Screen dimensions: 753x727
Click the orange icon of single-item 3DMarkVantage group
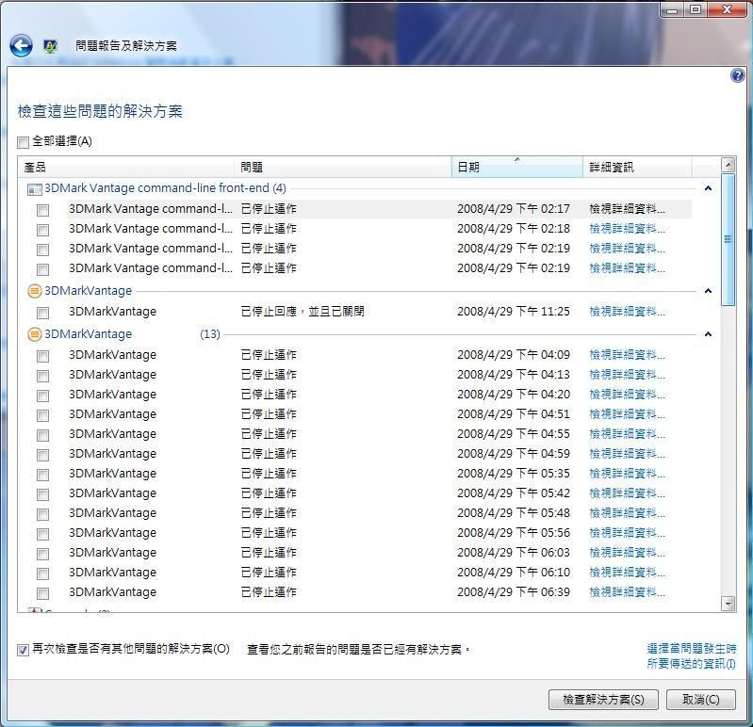click(35, 291)
